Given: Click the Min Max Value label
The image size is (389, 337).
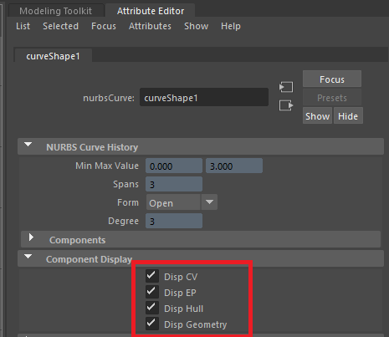Looking at the screenshot, I should (107, 166).
